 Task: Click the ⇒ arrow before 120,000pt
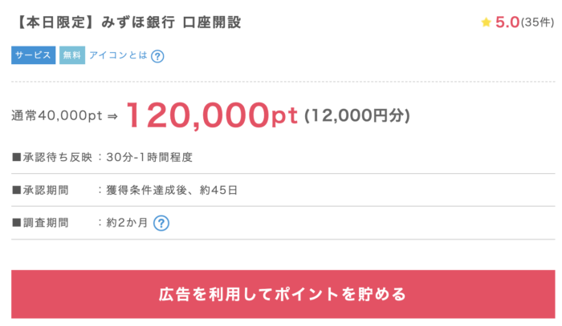click(112, 116)
